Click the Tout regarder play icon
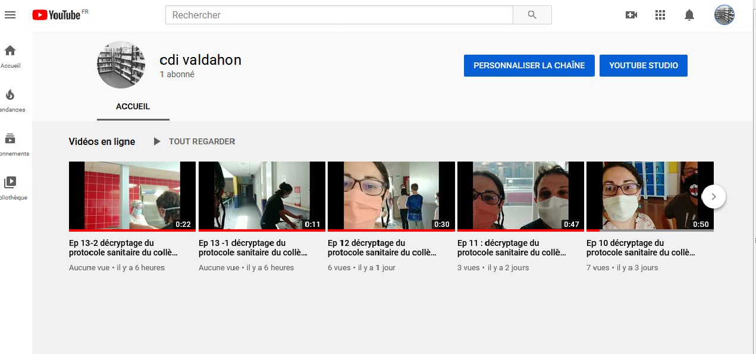Viewport: 756px width, 354px height. point(157,141)
